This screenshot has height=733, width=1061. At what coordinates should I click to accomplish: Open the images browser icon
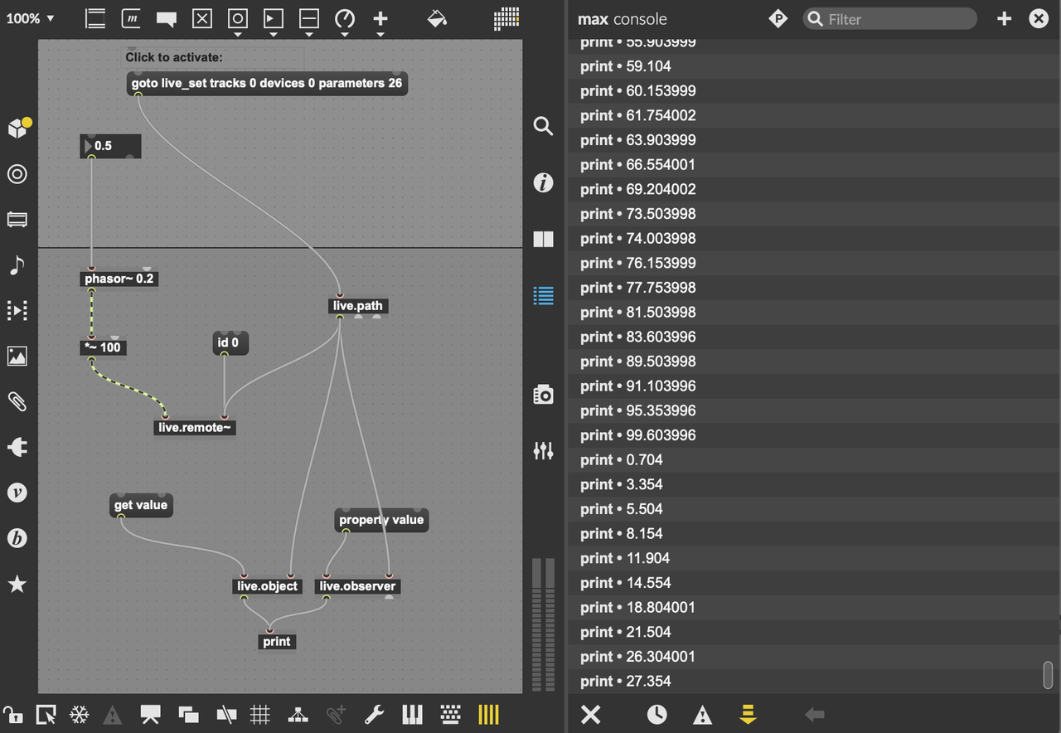coord(17,356)
